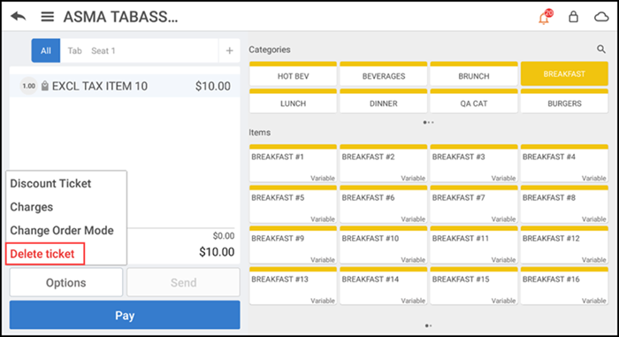The image size is (619, 337).
Task: Click the categories page indicator dots
Action: click(x=428, y=122)
